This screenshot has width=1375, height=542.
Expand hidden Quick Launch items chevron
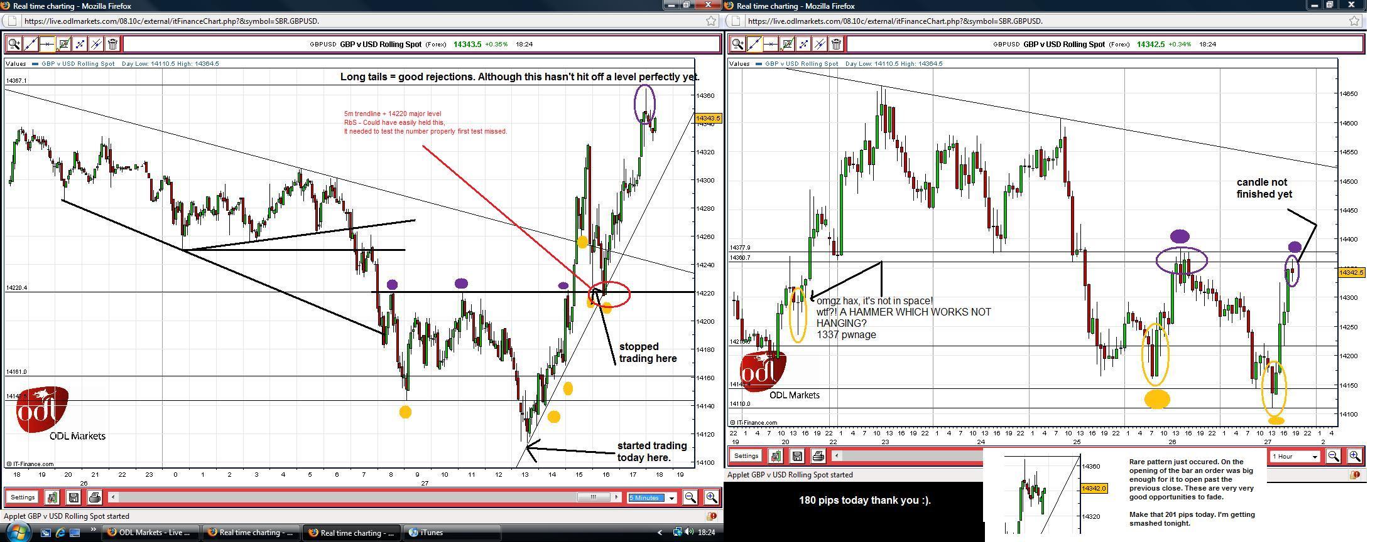pos(94,531)
